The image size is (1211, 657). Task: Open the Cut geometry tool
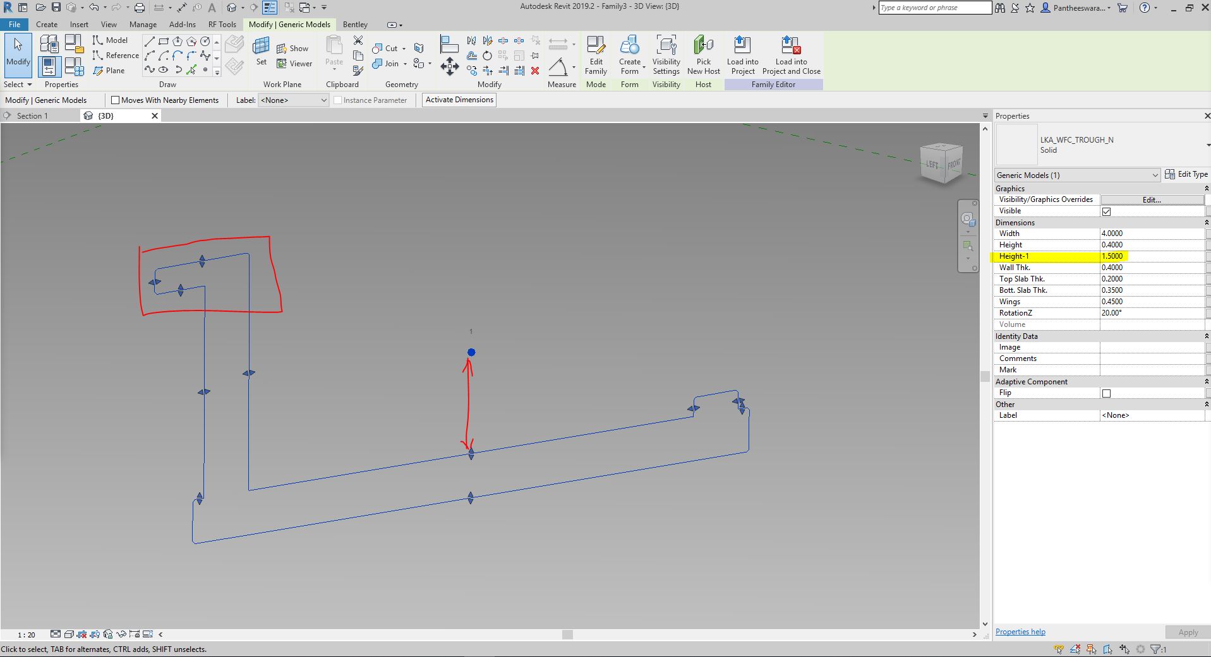coord(386,48)
